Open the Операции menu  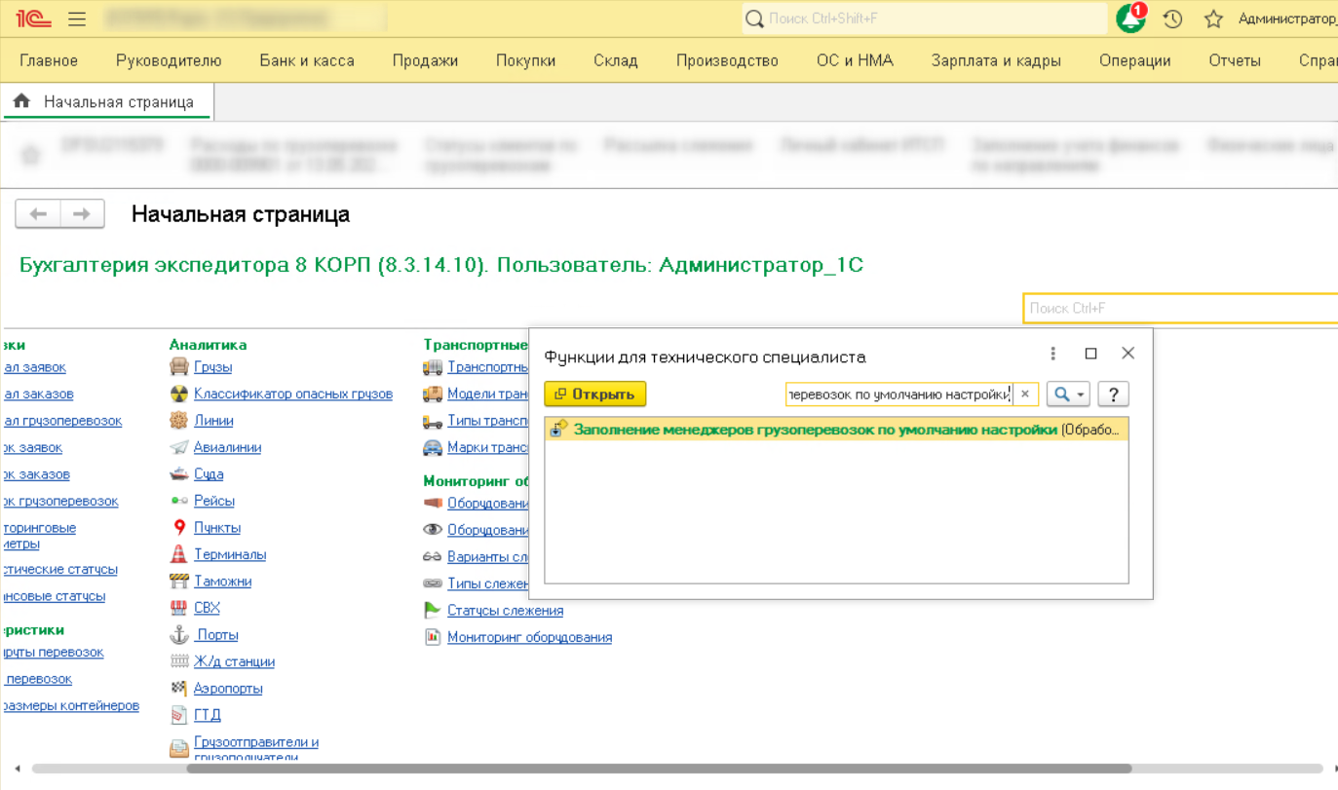(x=1134, y=60)
